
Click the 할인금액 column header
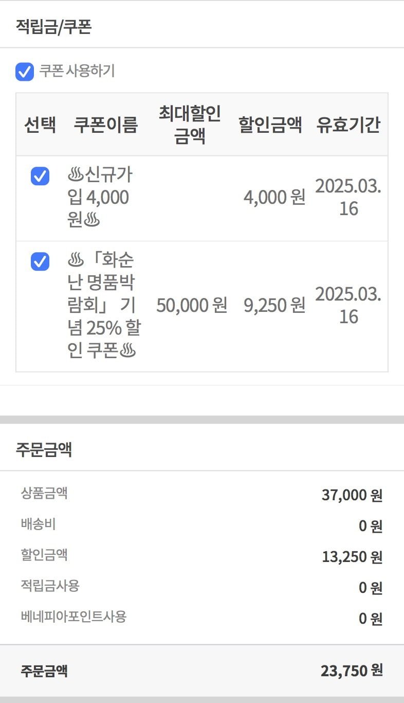pos(270,125)
